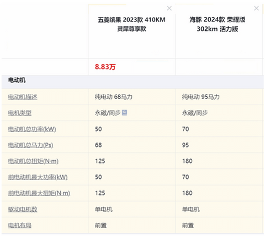The image size is (265, 240).
Task: Select 五菱缤果's 前置 layout cell
Action: pos(100,225)
